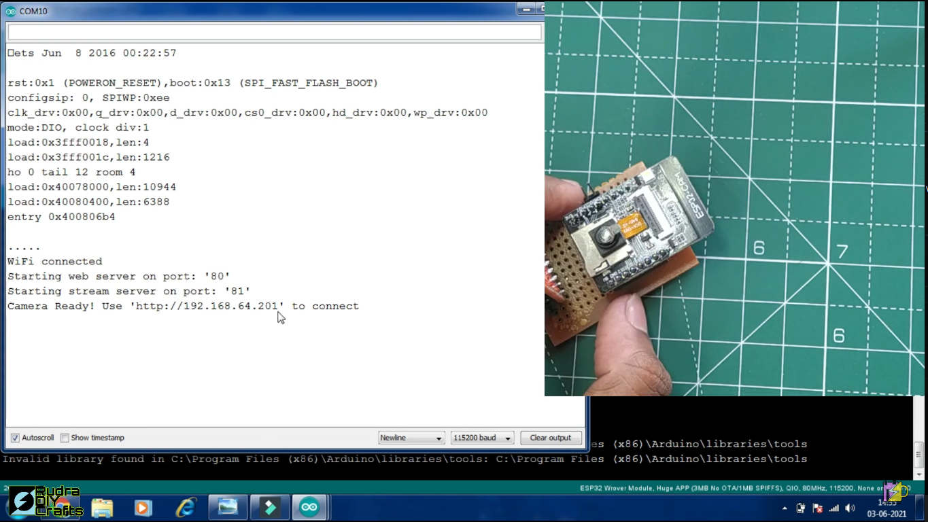
Task: Click "Starting stream server on port: '81'" line
Action: point(129,292)
